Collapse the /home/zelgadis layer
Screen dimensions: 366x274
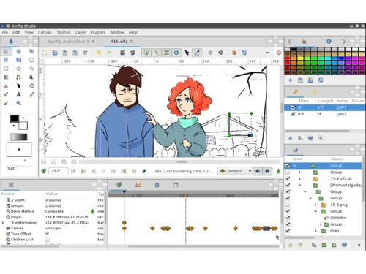coord(299,185)
